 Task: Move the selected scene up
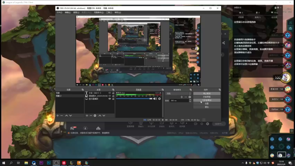66,115
